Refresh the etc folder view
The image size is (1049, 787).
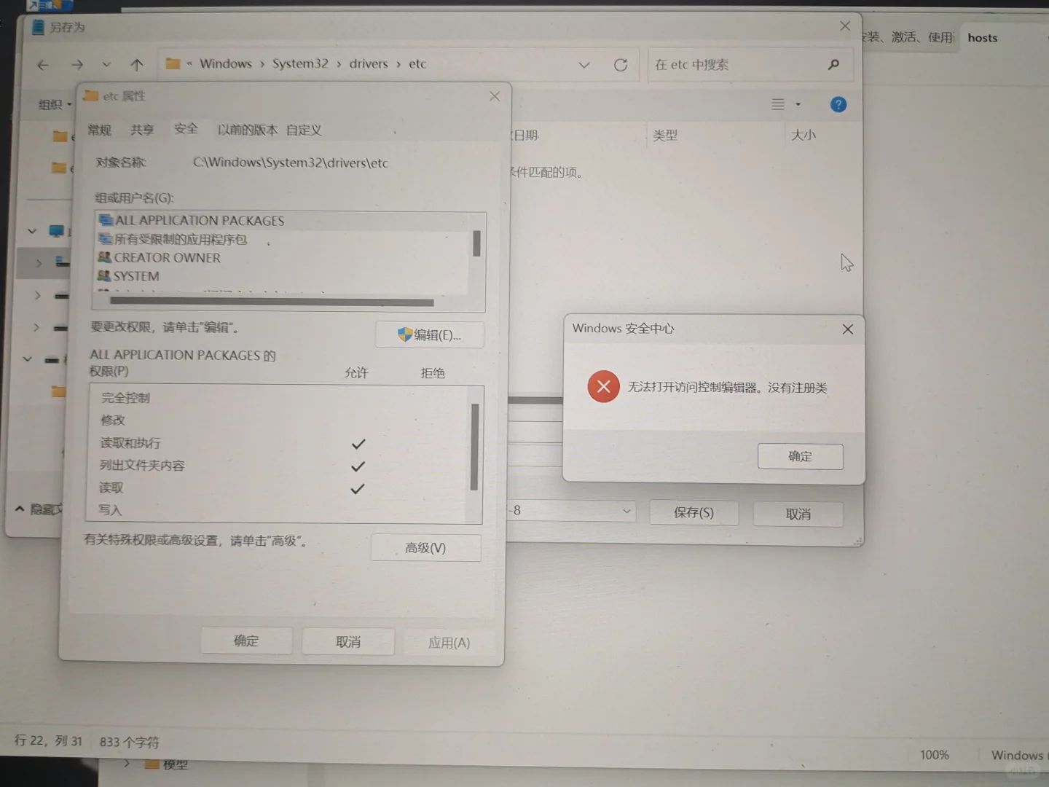click(x=620, y=64)
